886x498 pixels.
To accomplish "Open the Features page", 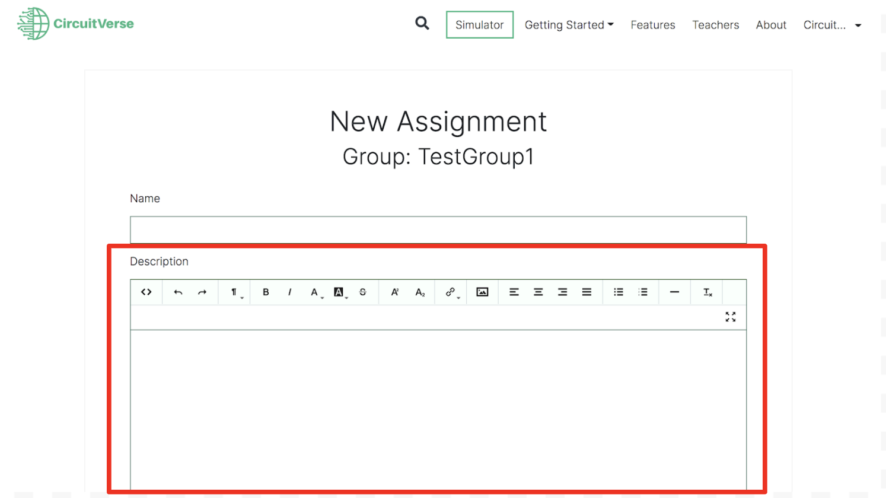I will pyautogui.click(x=652, y=25).
